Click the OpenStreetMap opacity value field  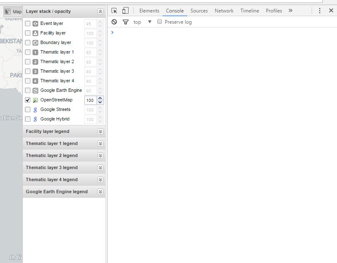[x=90, y=100]
